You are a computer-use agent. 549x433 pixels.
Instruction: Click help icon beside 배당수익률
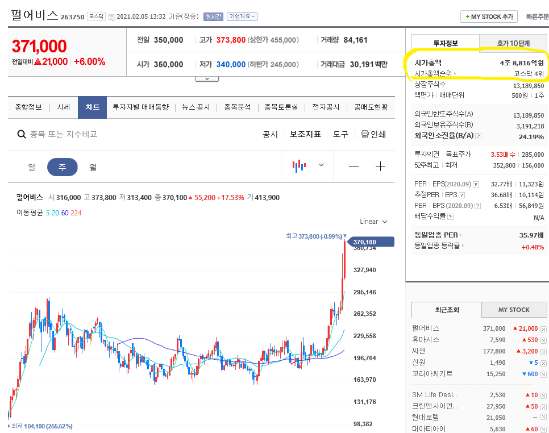pos(450,217)
